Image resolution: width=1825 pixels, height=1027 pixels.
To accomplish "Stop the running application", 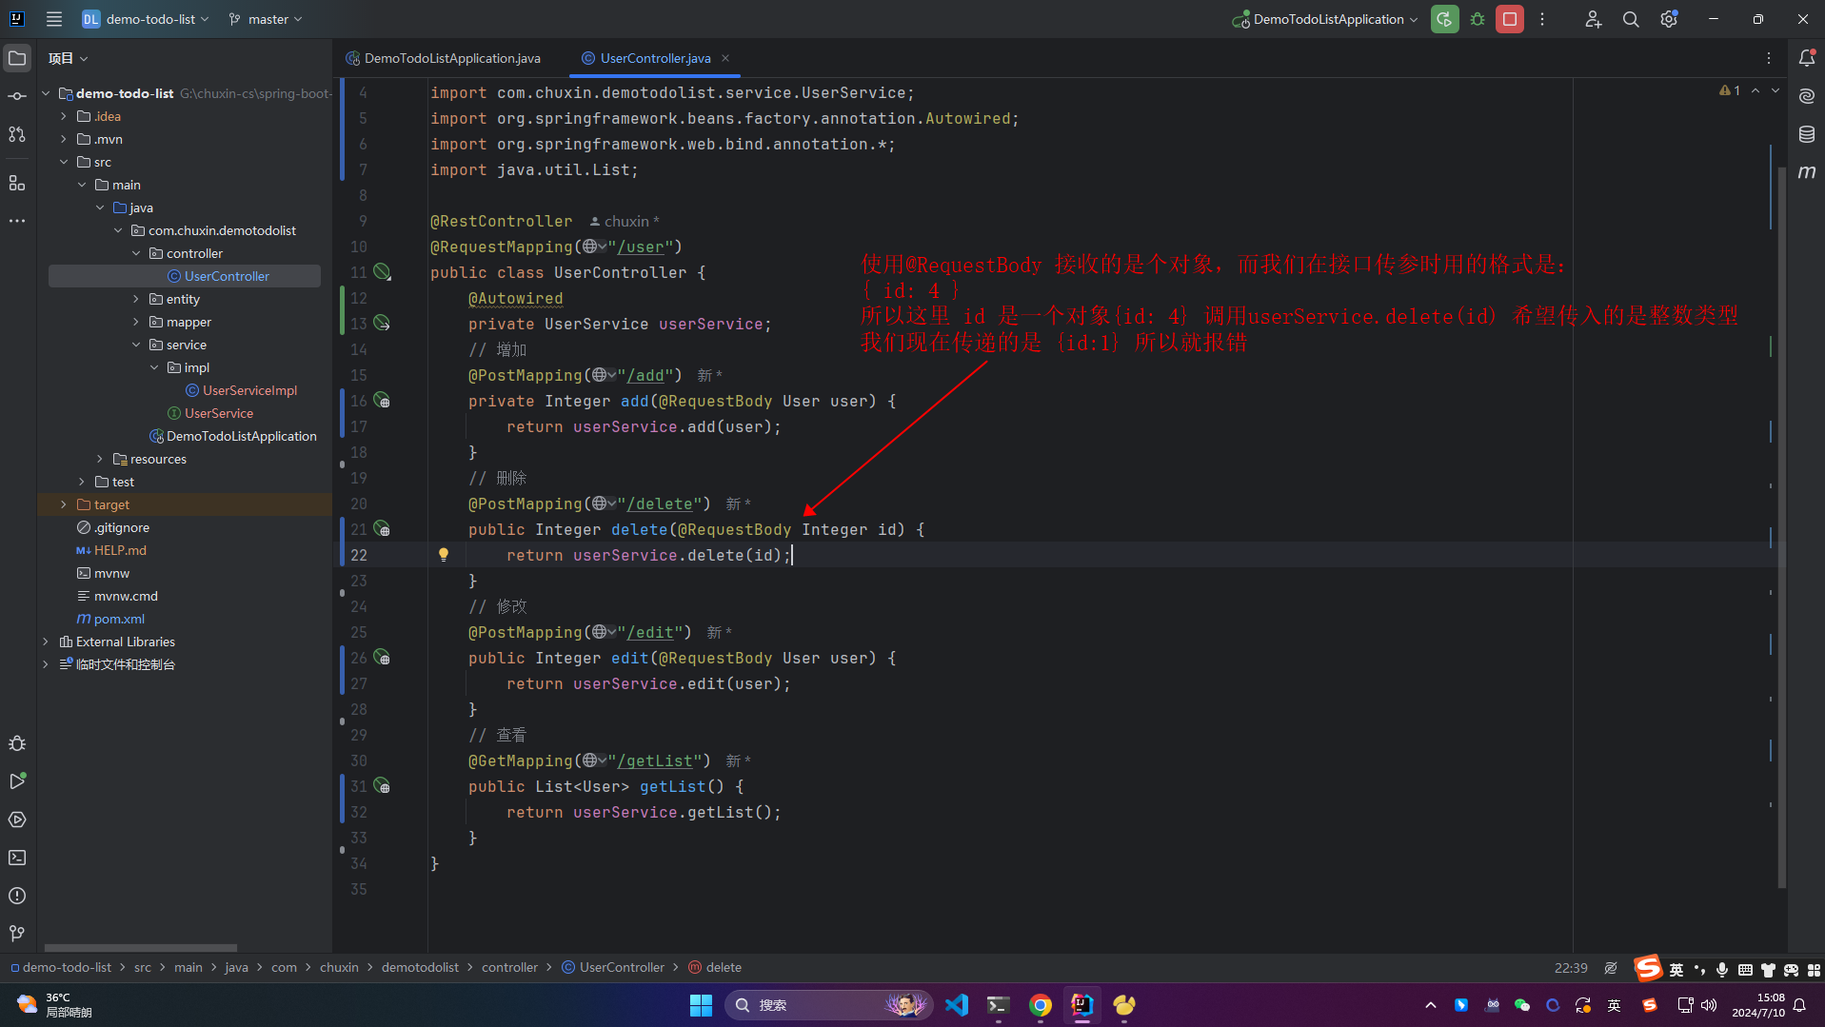I will pos(1510,19).
